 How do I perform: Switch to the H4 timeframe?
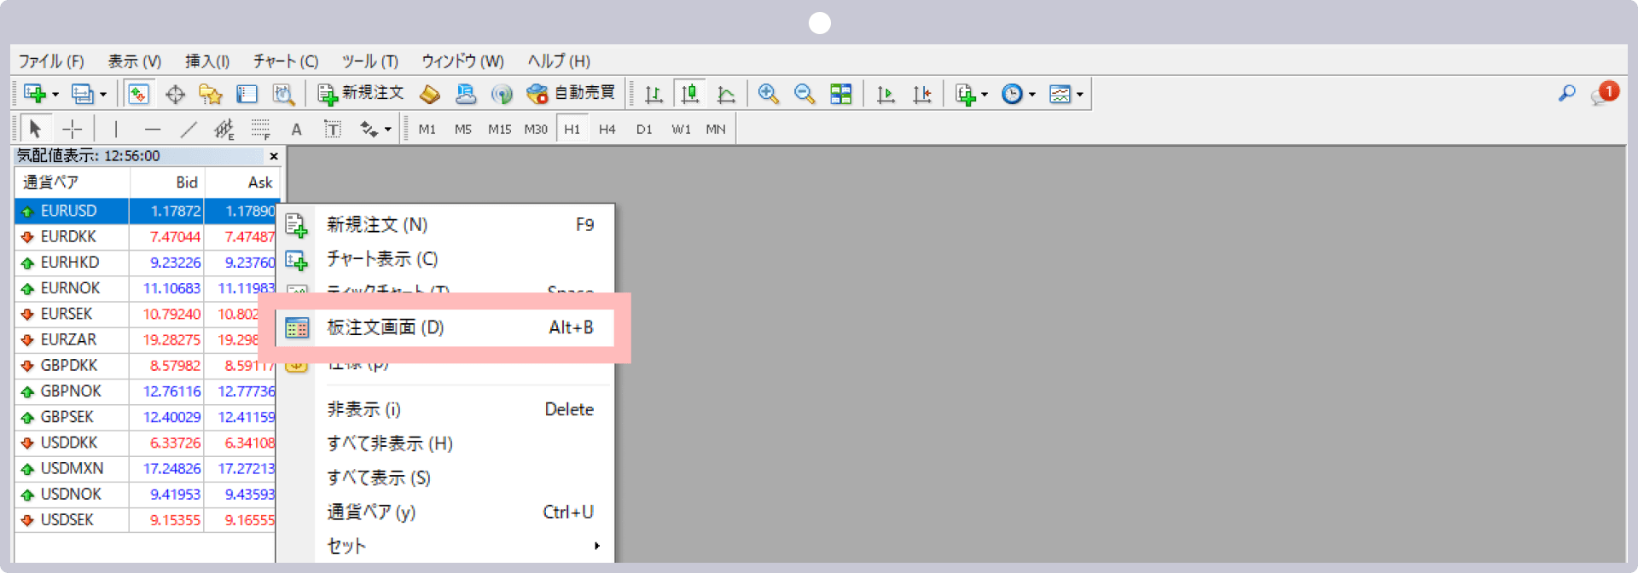coord(607,130)
